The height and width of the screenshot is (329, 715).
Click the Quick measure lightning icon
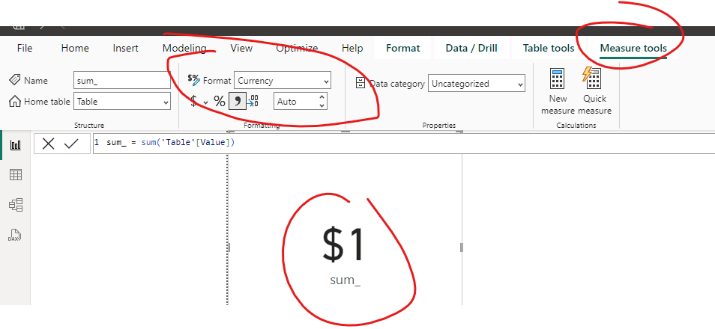[592, 79]
